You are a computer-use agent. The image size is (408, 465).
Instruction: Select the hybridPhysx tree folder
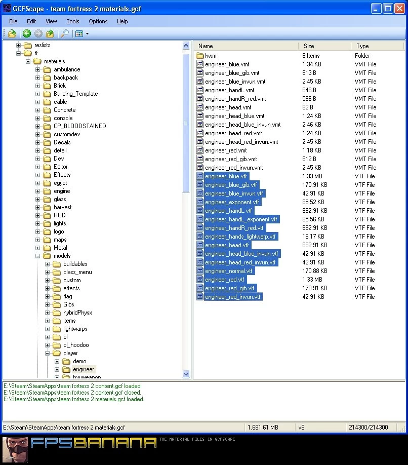point(77,313)
